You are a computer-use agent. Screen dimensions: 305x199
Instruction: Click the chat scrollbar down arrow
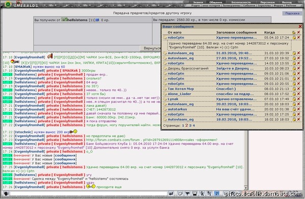pyautogui.click(x=246, y=188)
